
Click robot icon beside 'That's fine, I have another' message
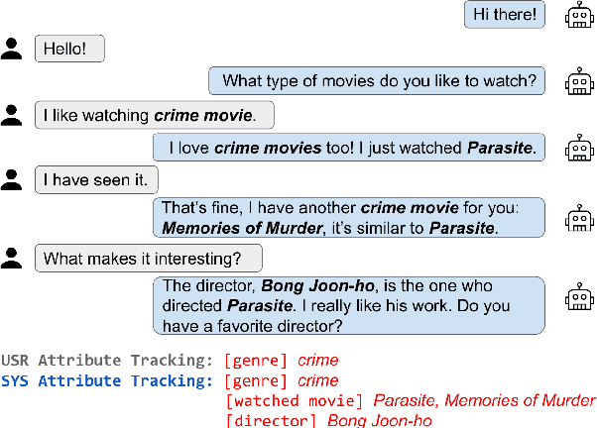pos(579,218)
